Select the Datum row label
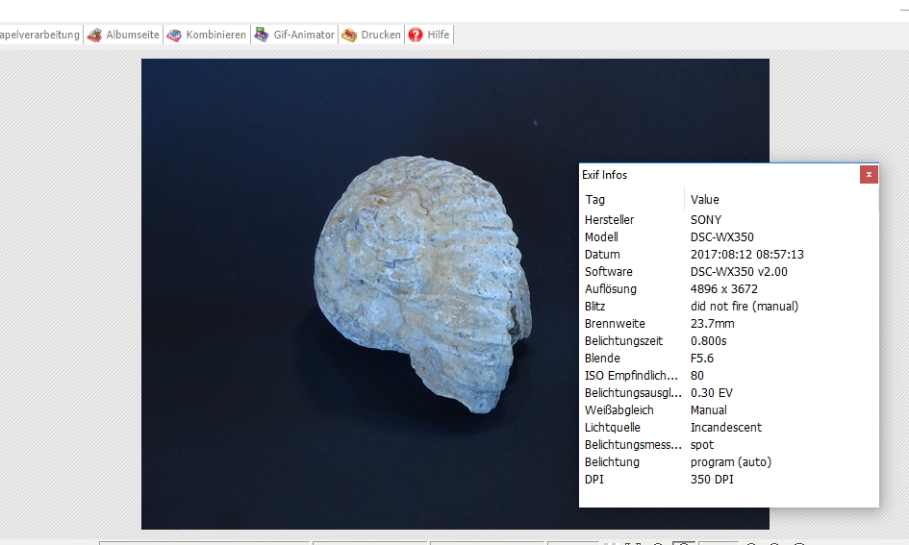 click(602, 255)
